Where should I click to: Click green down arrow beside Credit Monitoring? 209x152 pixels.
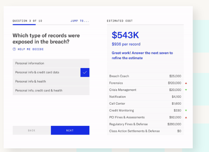click(x=186, y=110)
